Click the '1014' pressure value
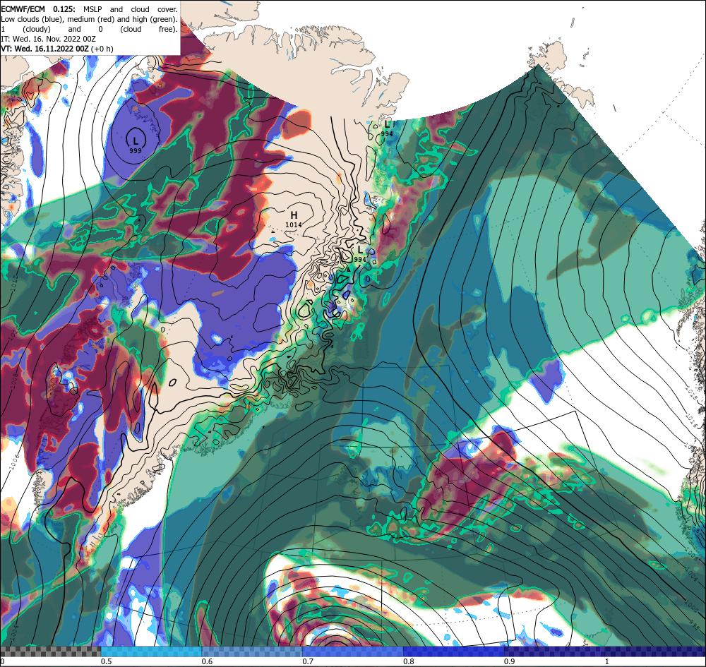706x667 pixels. pyautogui.click(x=294, y=224)
